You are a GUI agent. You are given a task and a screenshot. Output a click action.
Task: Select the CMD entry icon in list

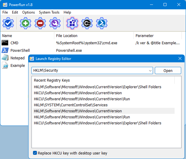(x=5, y=43)
